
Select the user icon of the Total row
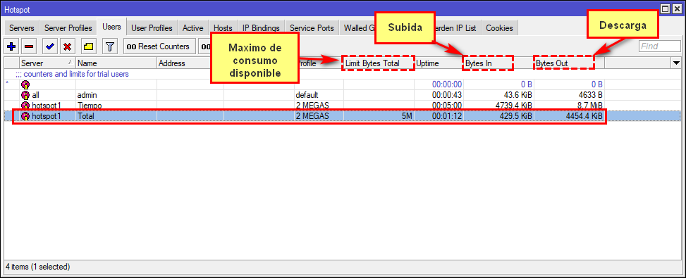click(25, 116)
